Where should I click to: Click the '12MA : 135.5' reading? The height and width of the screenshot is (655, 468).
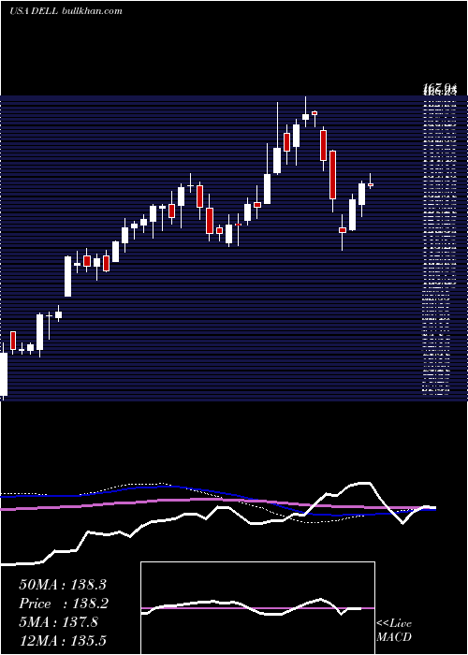coord(63,640)
